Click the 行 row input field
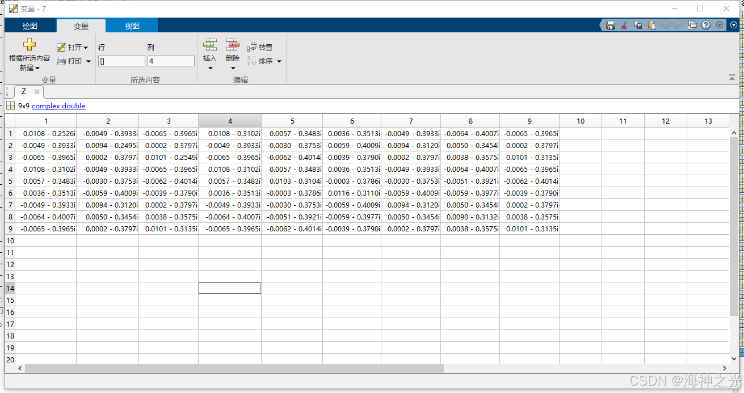Viewport: 744px width, 393px height. point(121,61)
